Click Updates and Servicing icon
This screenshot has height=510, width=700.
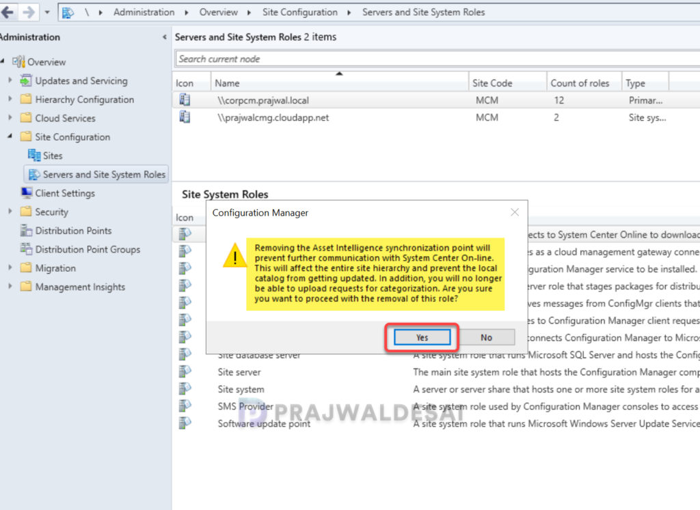click(26, 81)
